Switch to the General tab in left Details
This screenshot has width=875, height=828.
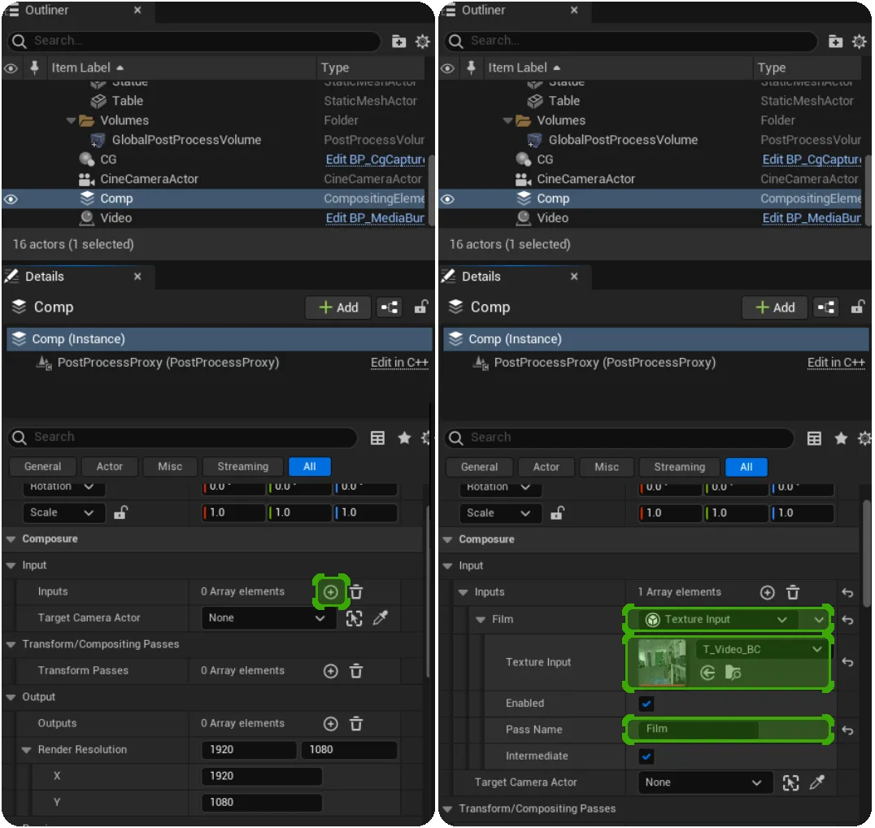pyautogui.click(x=43, y=467)
